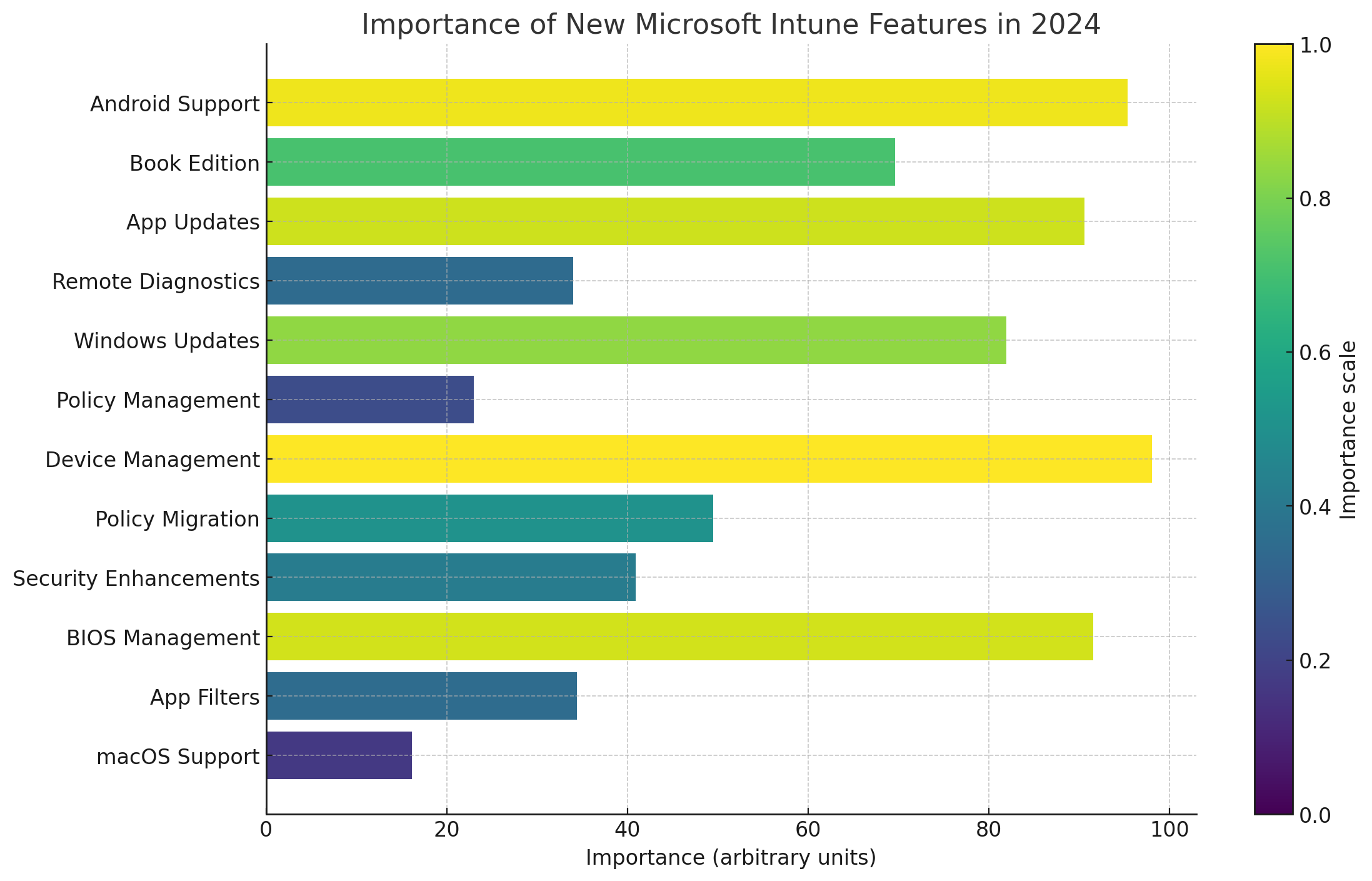Image resolution: width=1372 pixels, height=881 pixels.
Task: Click the Security Enhancements axis label
Action: pyautogui.click(x=136, y=578)
